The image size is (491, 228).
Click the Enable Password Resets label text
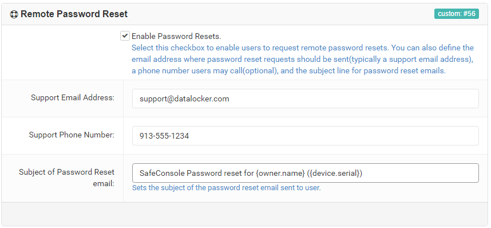[176, 37]
